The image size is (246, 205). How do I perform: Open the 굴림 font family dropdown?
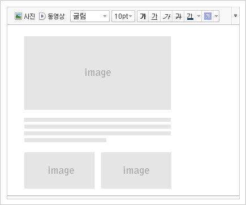[90, 16]
